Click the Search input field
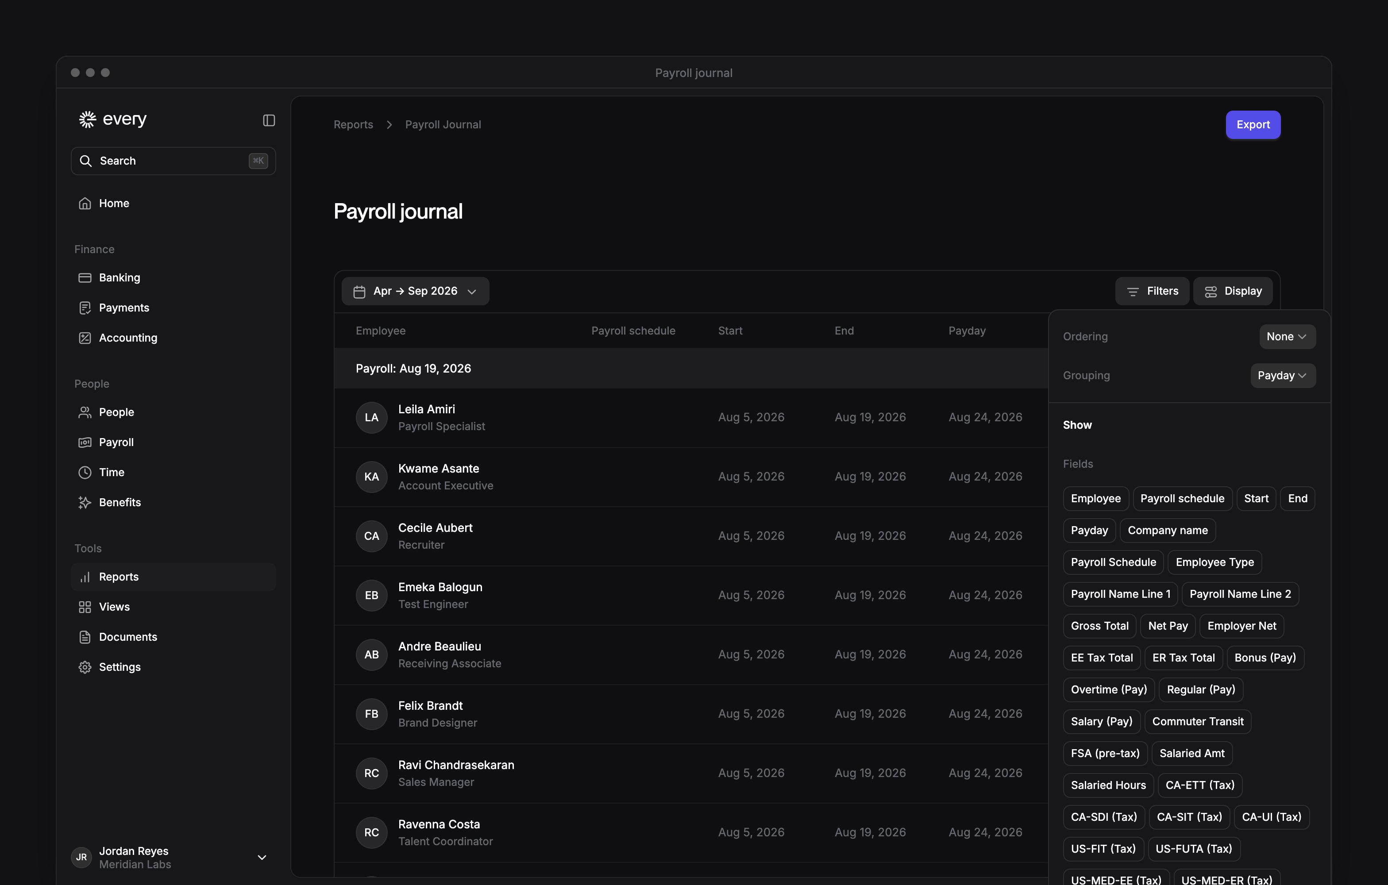 [x=173, y=161]
